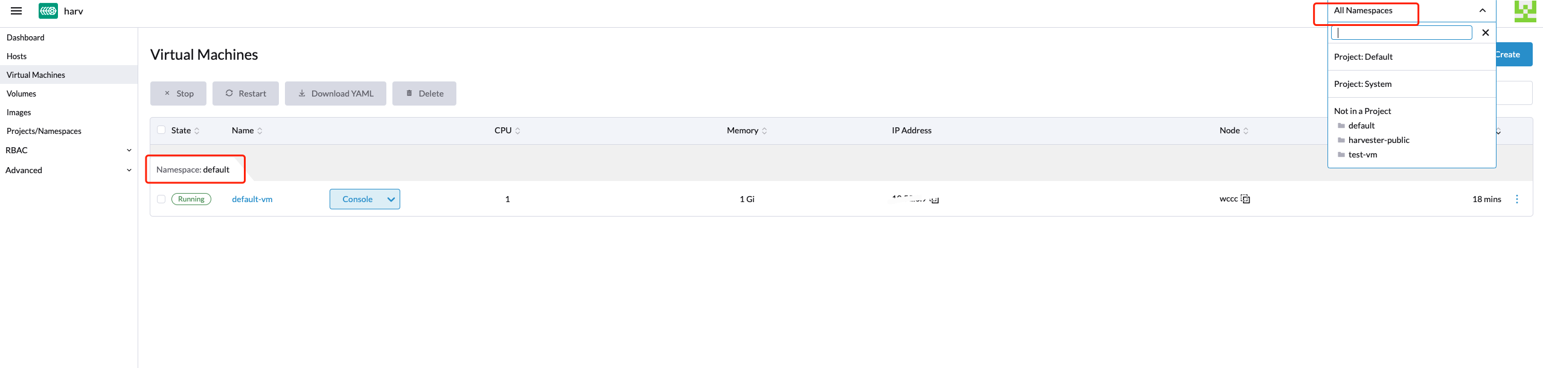The width and height of the screenshot is (1543, 368).
Task: Click the refresh icon on the Restart button
Action: click(229, 93)
